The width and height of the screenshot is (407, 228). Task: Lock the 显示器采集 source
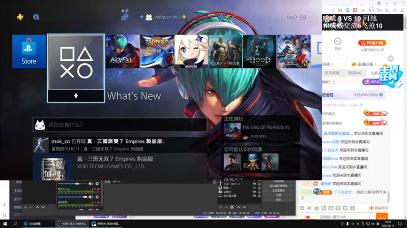(x=259, y=196)
